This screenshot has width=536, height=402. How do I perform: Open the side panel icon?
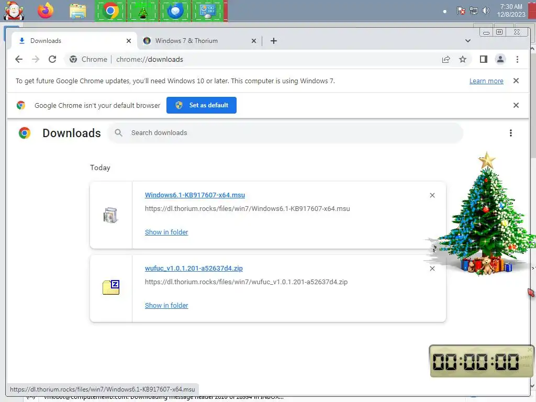click(483, 59)
